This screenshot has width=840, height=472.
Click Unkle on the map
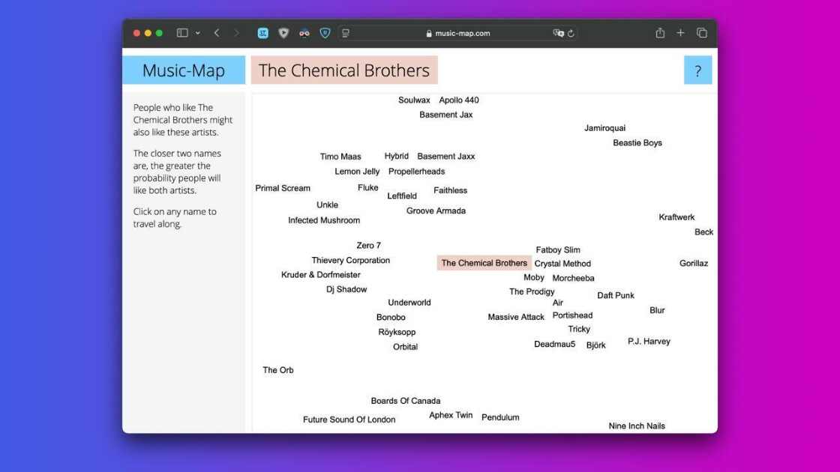tap(327, 205)
